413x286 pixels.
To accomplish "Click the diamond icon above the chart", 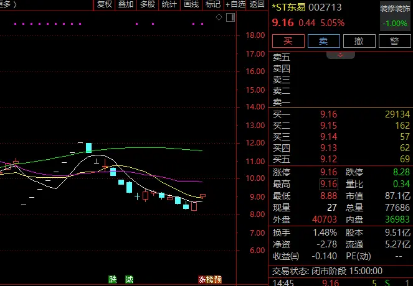I will [219, 17].
